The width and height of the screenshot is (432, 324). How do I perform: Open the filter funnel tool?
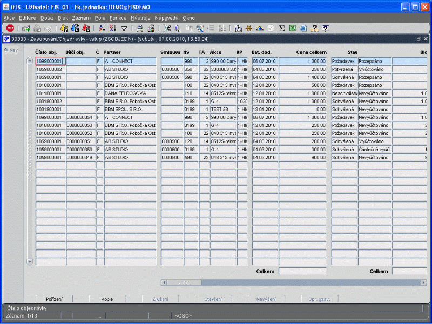coord(124,28)
